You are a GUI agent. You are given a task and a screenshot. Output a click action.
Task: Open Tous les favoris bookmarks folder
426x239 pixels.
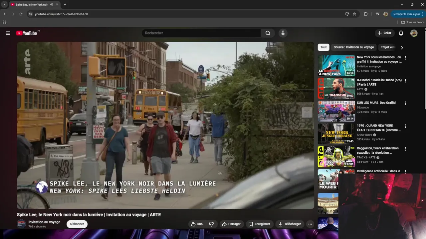coord(413,22)
